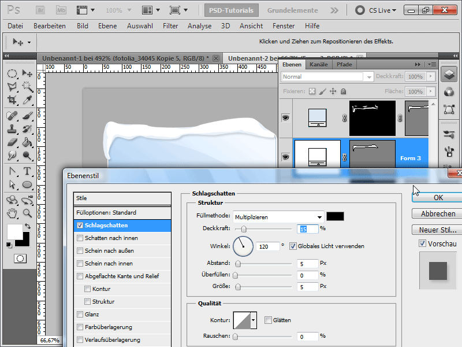462x347 pixels.
Task: Select the Type tool
Action: click(27, 171)
